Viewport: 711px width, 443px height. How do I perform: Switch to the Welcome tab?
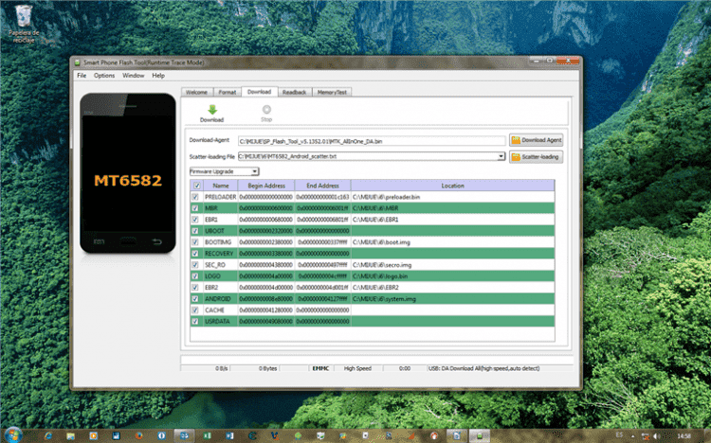pyautogui.click(x=197, y=92)
